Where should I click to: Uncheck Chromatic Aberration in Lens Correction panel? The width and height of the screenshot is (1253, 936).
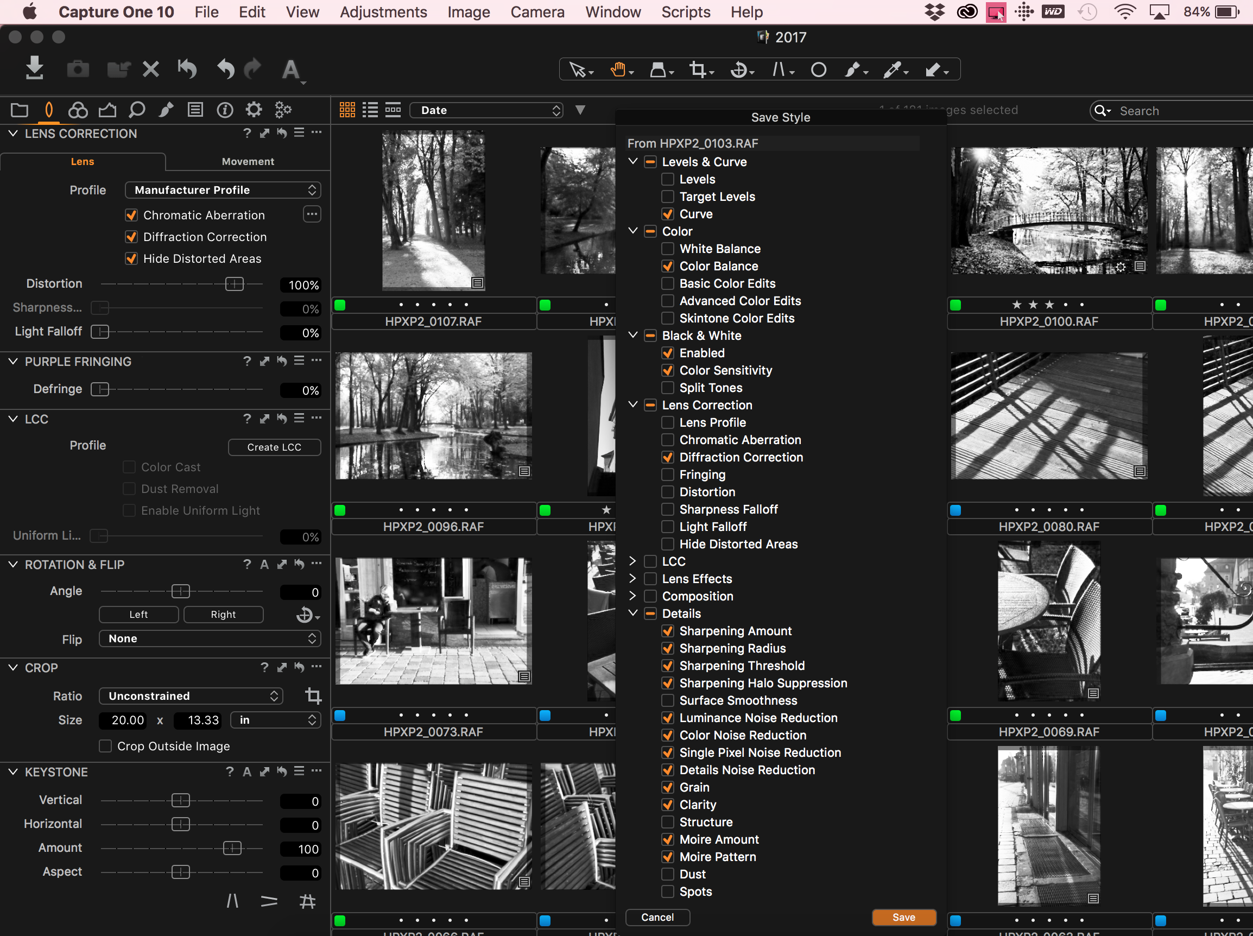(131, 216)
